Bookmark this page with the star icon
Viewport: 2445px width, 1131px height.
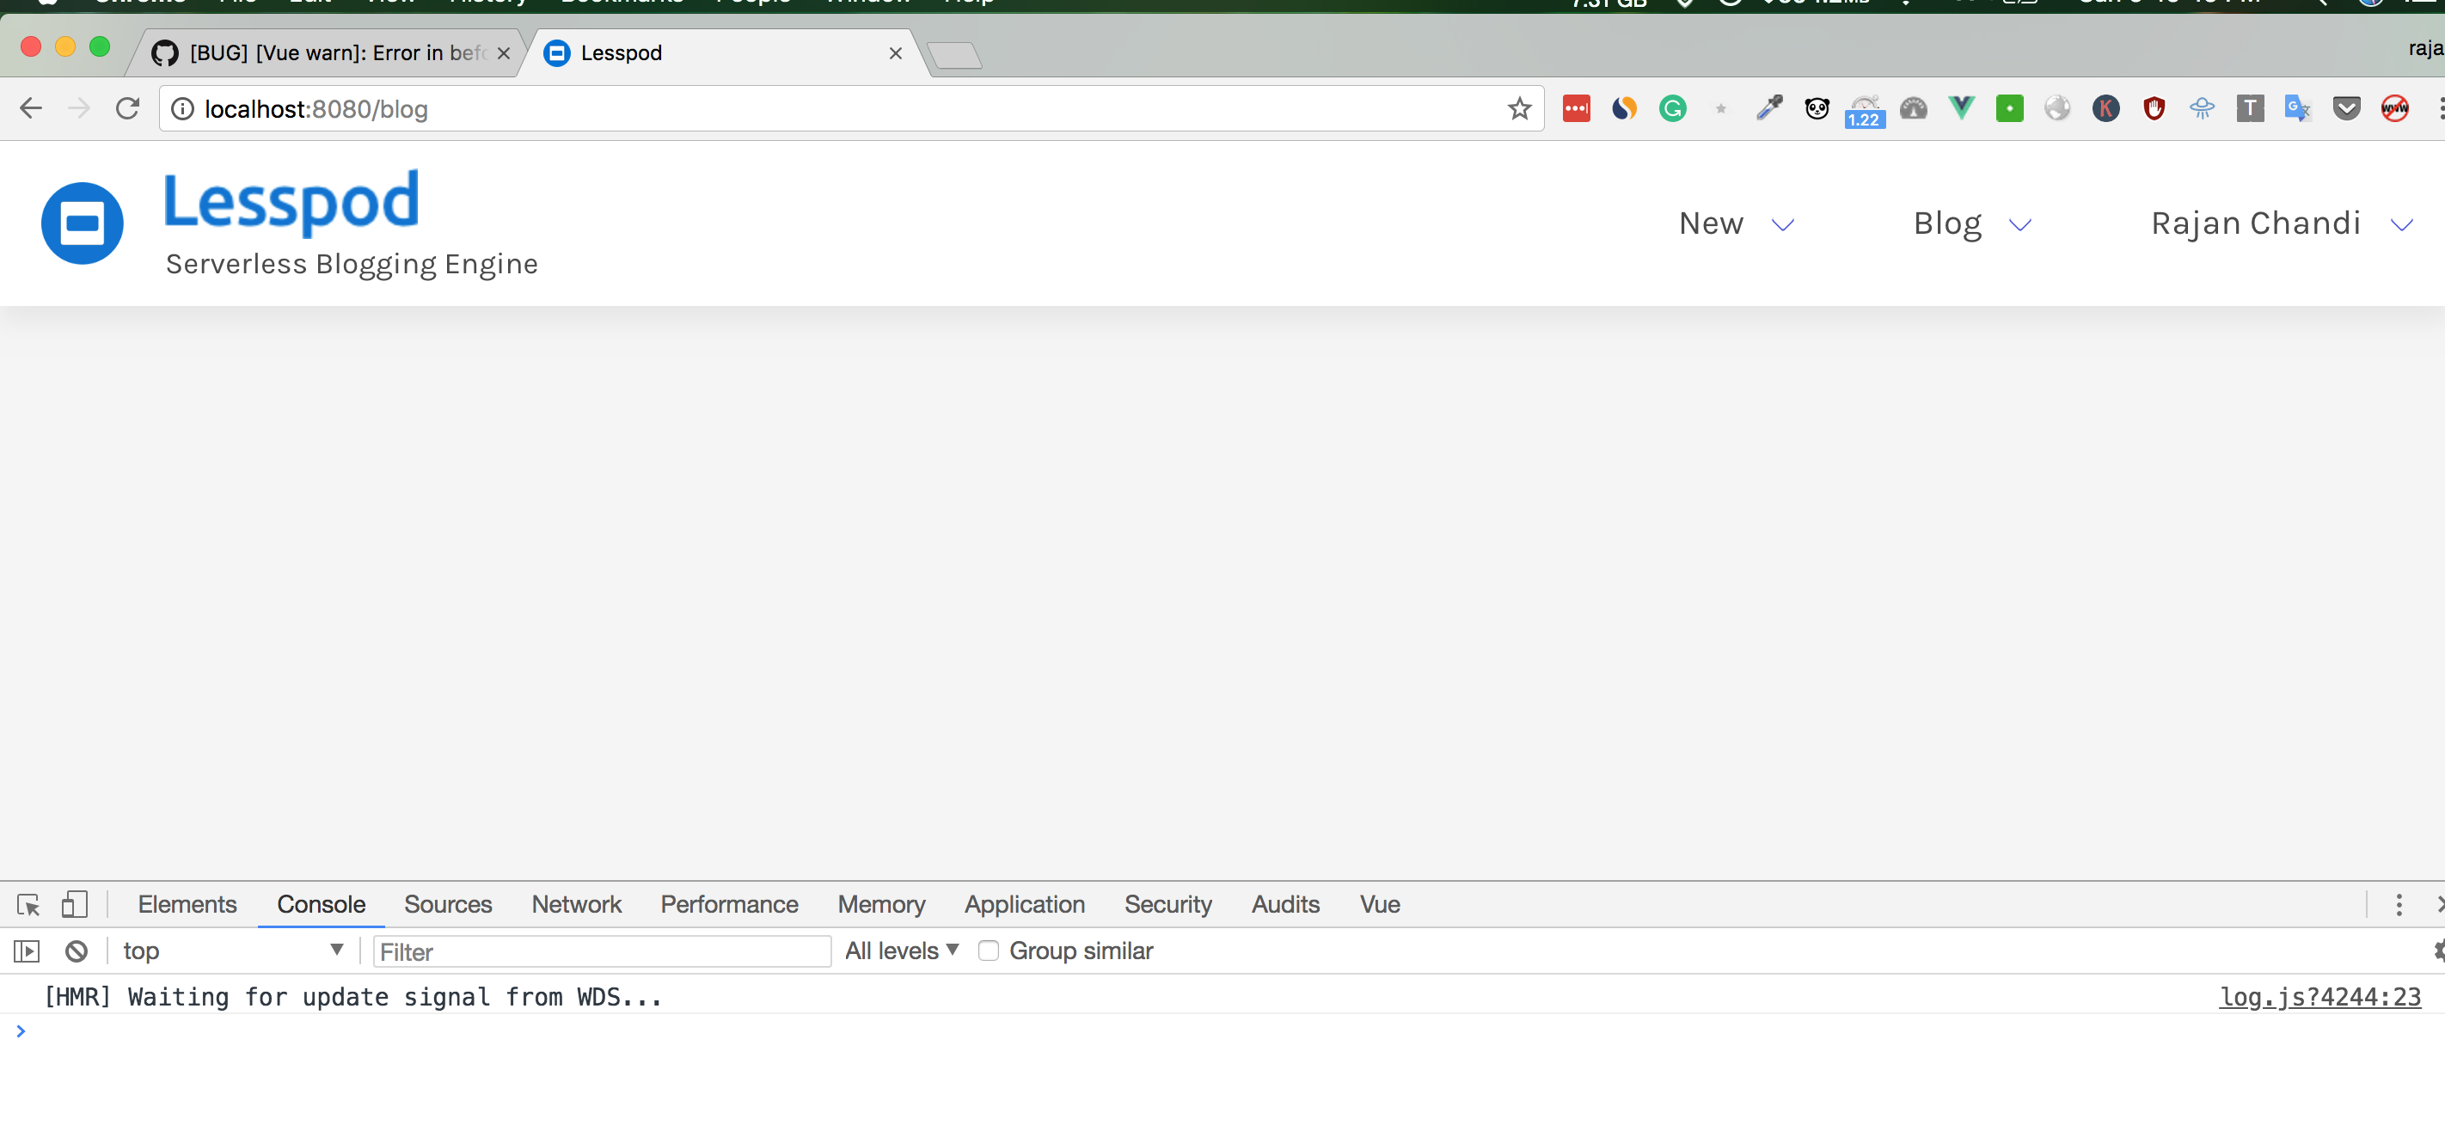click(1518, 109)
